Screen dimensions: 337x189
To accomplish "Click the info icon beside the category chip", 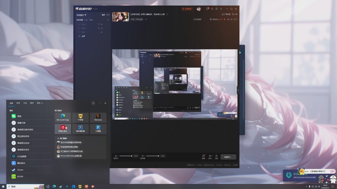I will [146, 19].
